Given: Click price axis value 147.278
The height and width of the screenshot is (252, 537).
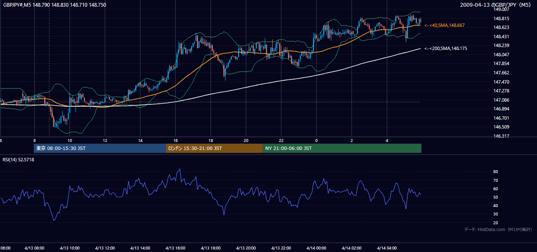Looking at the screenshot, I should click(502, 91).
